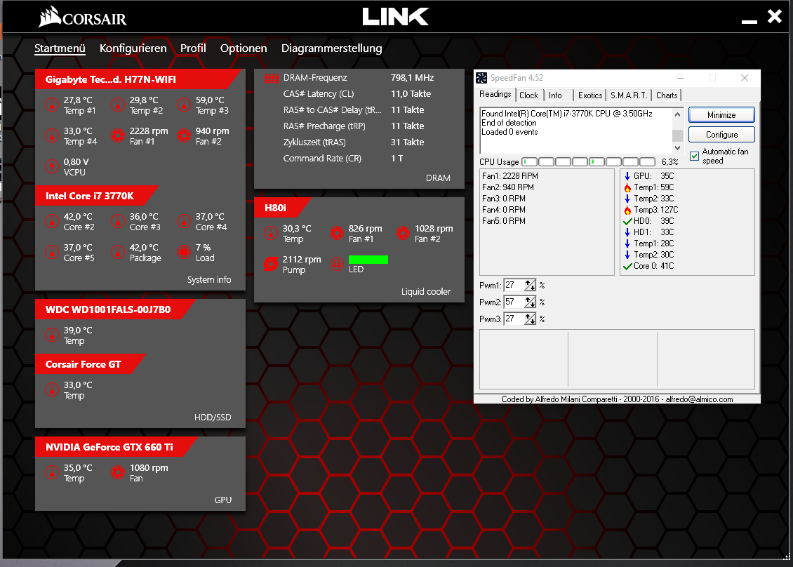
Task: Click the GTX 660 Ti Temp icon
Action: click(x=52, y=473)
